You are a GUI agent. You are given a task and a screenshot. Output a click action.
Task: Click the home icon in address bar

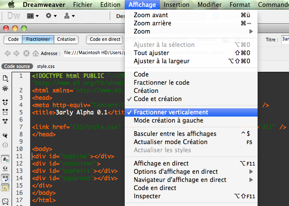36,53
